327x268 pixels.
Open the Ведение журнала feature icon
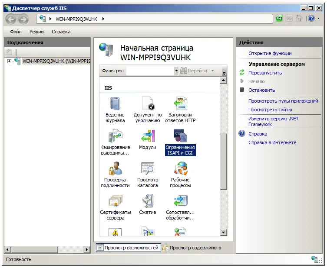tap(115, 103)
